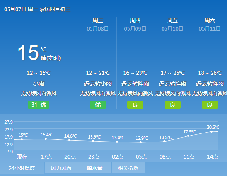The height and width of the screenshot is (176, 227).
Task: Click the date 05月11日
Action: point(210,29)
